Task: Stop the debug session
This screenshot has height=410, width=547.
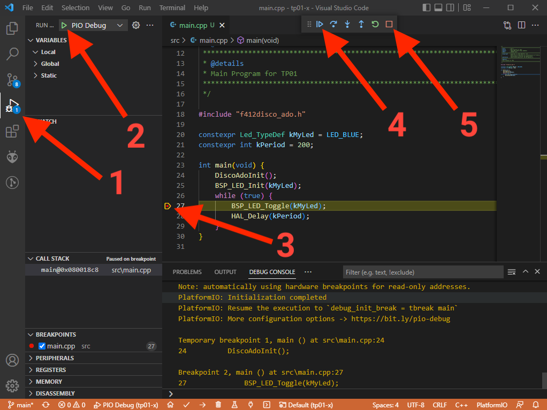Action: pos(389,24)
